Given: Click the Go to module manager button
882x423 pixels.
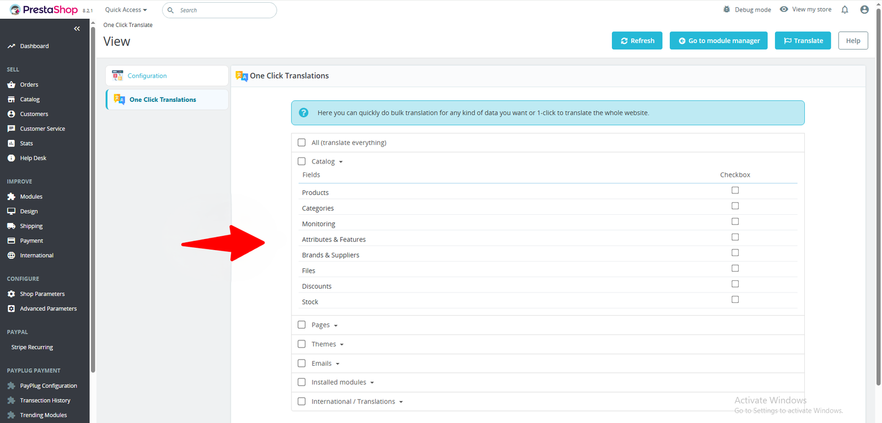Looking at the screenshot, I should 718,41.
